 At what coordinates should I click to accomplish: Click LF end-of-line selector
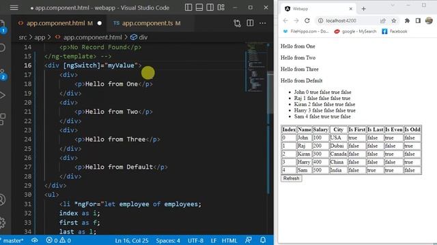[x=214, y=240]
